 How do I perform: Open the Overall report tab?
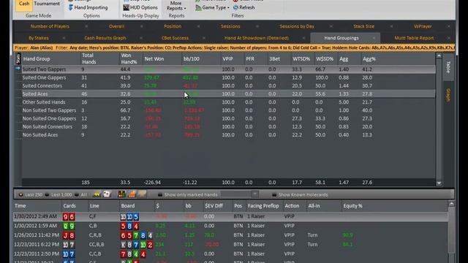(116, 26)
